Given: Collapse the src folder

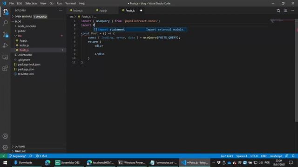Looking at the screenshot, I should [39, 36].
